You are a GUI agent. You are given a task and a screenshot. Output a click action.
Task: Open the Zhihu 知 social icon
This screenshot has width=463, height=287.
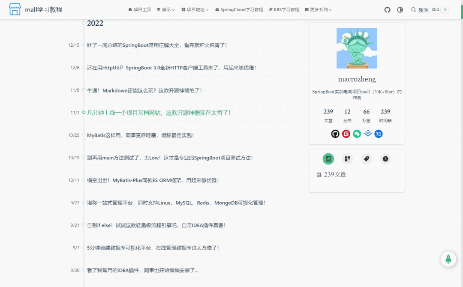(379, 134)
